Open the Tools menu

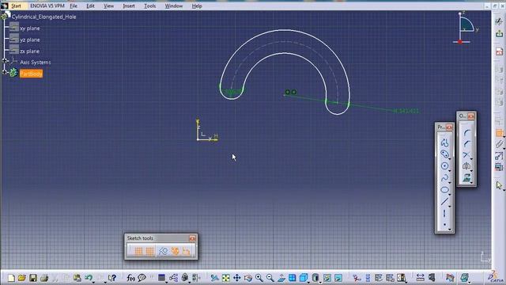149,6
